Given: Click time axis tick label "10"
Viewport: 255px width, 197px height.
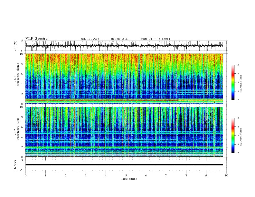Looking at the screenshot, I should pos(226,175).
